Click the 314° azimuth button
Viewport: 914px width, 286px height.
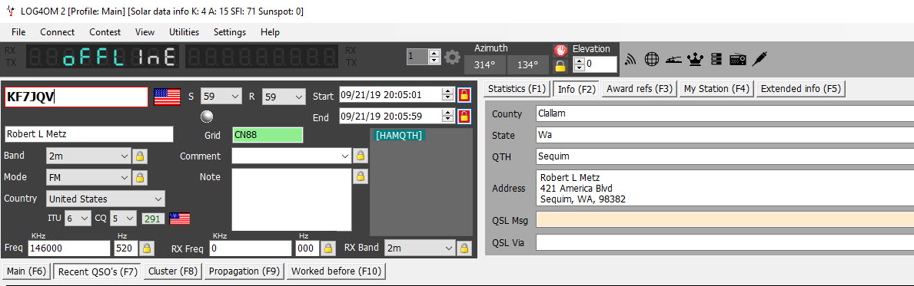pyautogui.click(x=485, y=65)
